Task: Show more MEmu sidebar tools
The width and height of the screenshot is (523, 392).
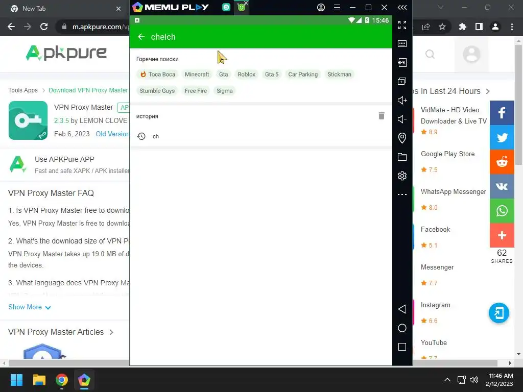Action: [402, 194]
